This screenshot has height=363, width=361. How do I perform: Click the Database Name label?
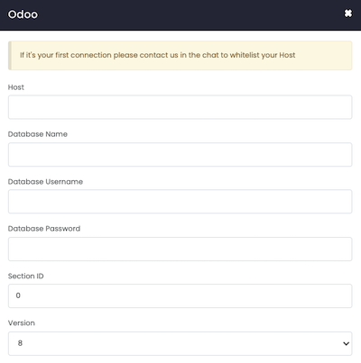[38, 134]
